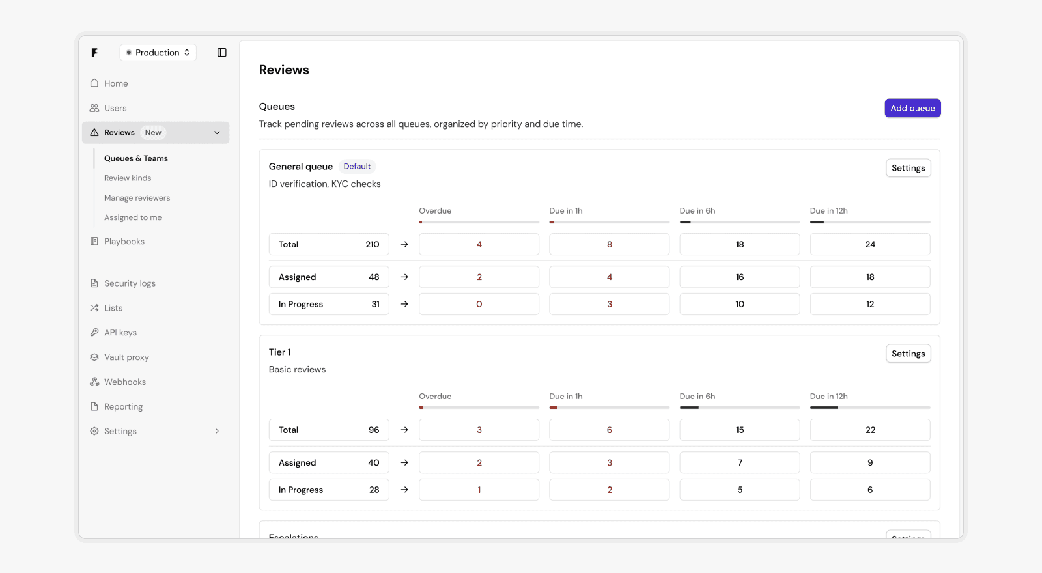Click the Webhooks icon in sidebar
1042x573 pixels.
[x=94, y=382]
